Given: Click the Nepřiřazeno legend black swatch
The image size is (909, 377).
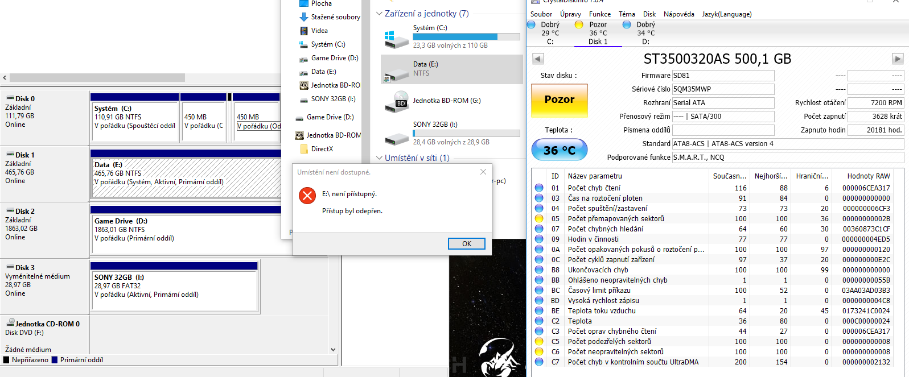Looking at the screenshot, I should click(6, 360).
